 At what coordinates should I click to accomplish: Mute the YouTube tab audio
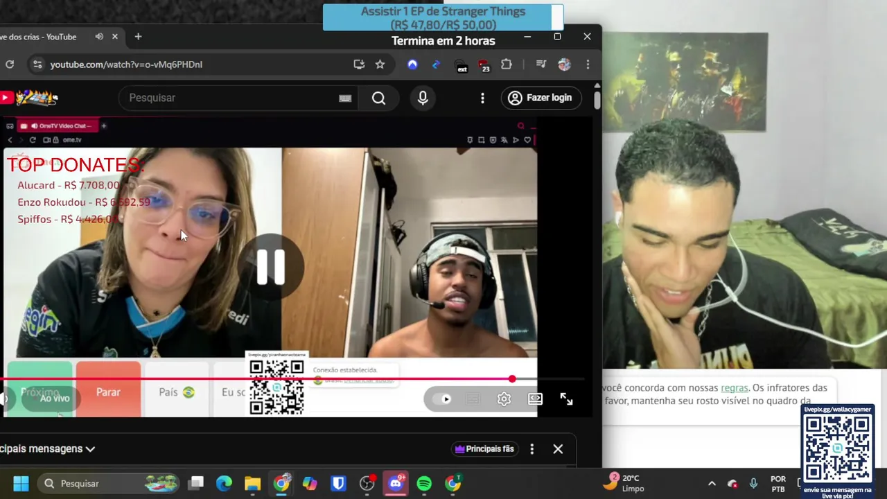tap(99, 37)
